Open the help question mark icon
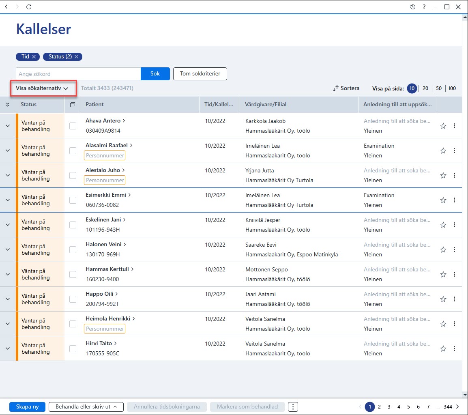 (424, 7)
